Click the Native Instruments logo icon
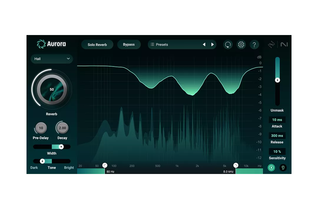The height and width of the screenshot is (209, 318). pos(284,44)
